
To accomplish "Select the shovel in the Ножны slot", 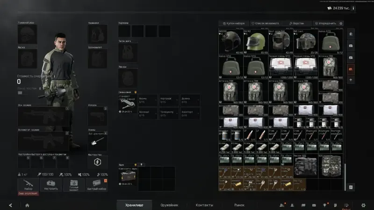I will tap(97, 141).
